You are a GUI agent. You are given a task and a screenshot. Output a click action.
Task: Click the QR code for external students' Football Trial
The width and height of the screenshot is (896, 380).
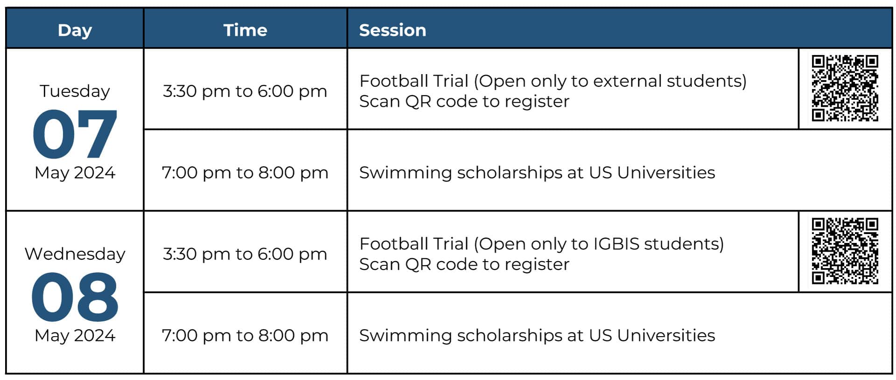845,88
